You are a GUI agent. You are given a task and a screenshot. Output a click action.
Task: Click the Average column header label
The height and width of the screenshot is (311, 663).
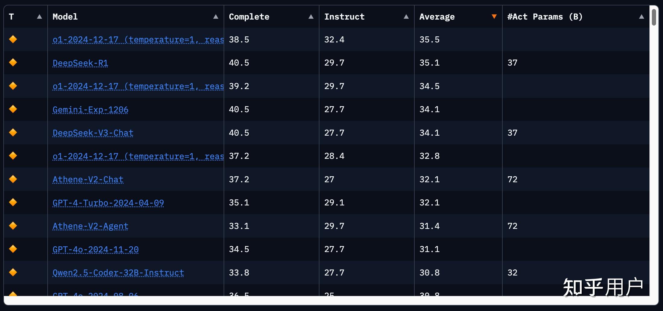coord(437,17)
